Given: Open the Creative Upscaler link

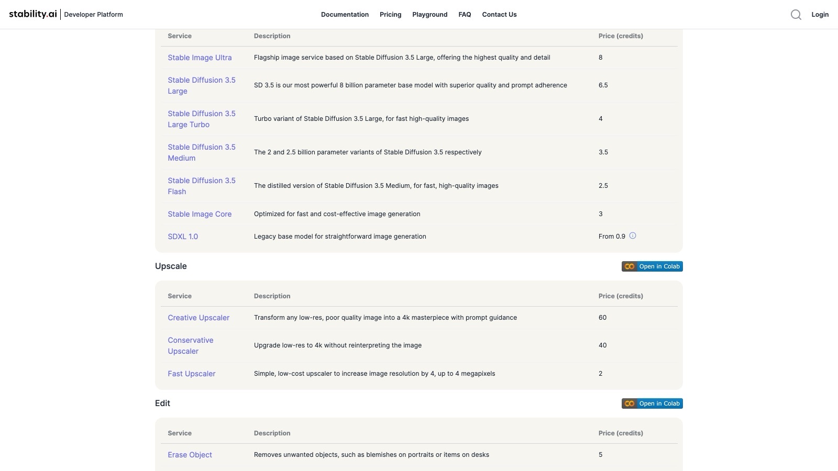Looking at the screenshot, I should click(199, 318).
